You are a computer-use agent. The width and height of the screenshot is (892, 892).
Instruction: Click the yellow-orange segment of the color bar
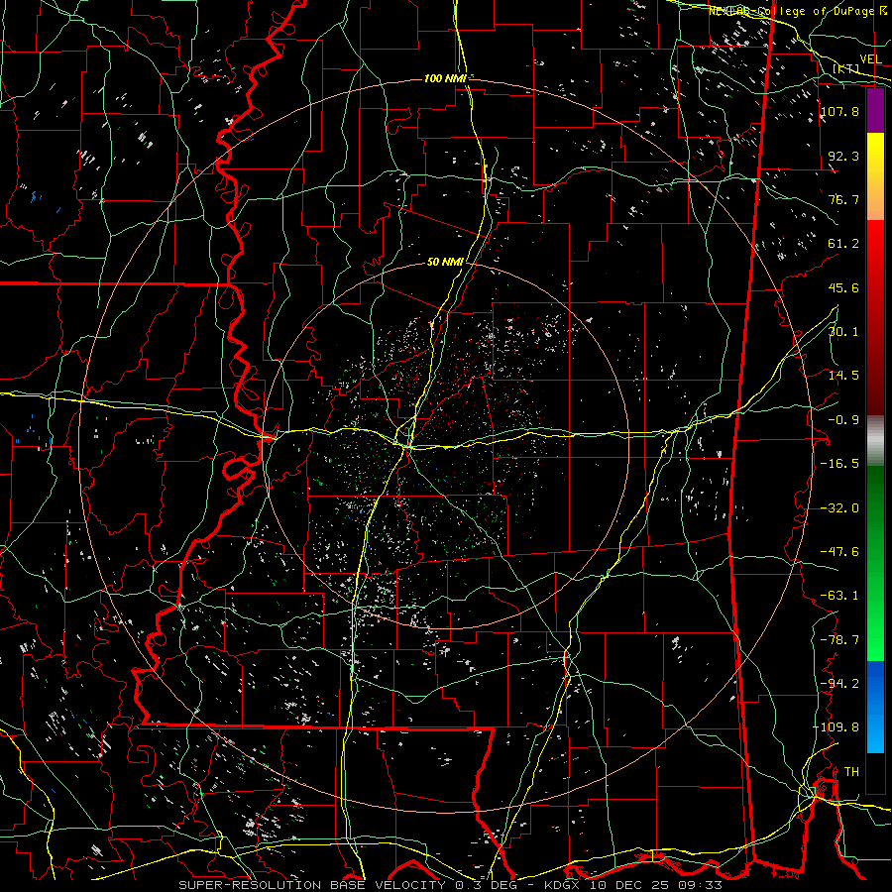[875, 176]
